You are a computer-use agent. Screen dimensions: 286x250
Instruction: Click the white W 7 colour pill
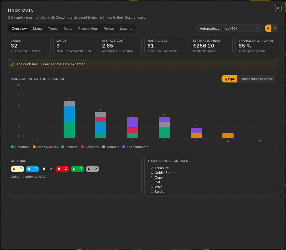point(17,169)
